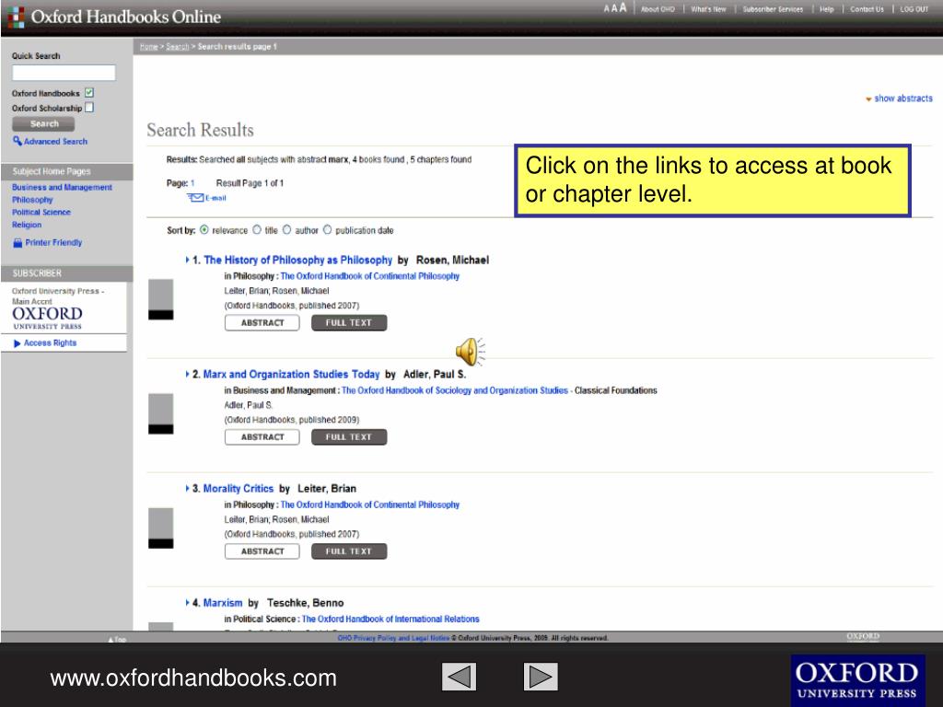Toggle the Oxford Handbooks checkbox

89,93
